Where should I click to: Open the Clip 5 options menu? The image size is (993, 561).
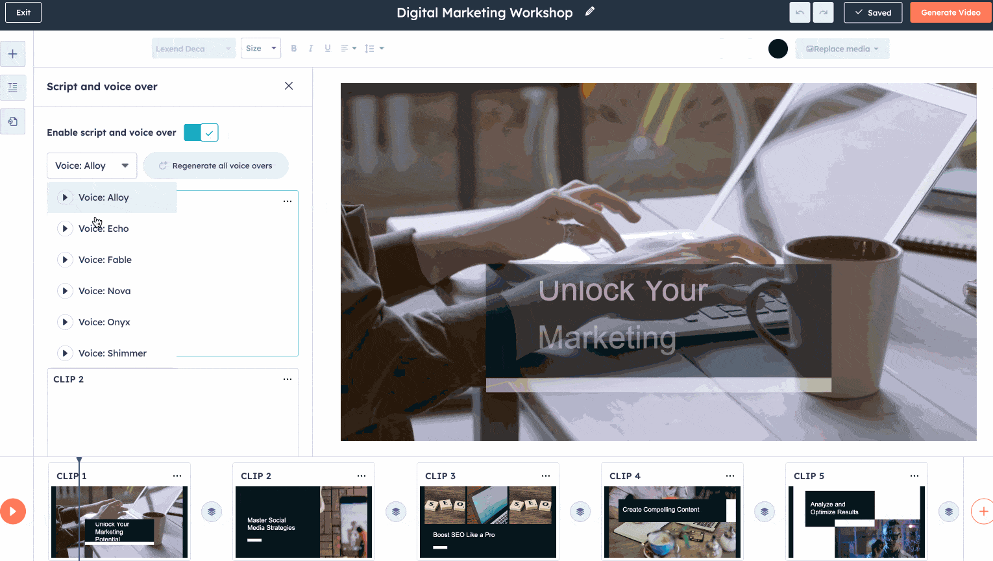pyautogui.click(x=914, y=475)
